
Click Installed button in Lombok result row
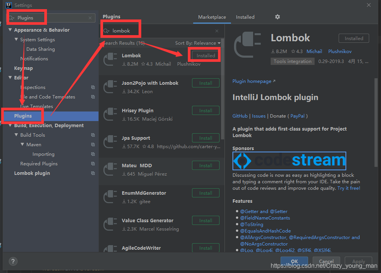[205, 55]
